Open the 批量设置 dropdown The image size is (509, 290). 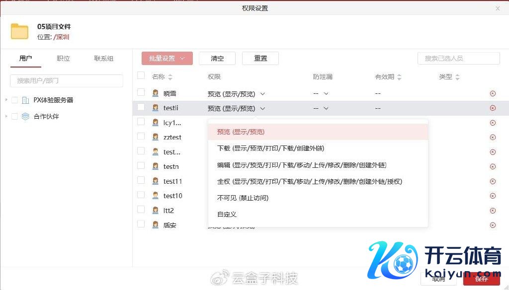(167, 59)
